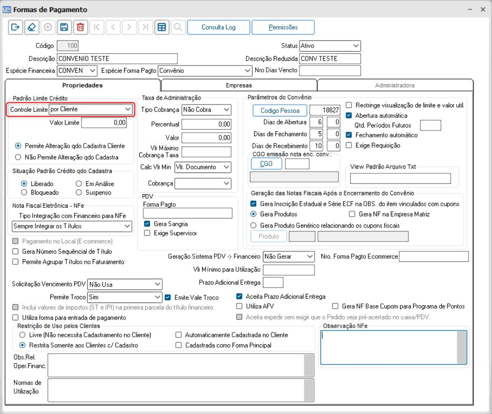Viewport: 492px width, 414px height.
Task: Expand the Espécie Financeira combo box
Action: [x=92, y=71]
